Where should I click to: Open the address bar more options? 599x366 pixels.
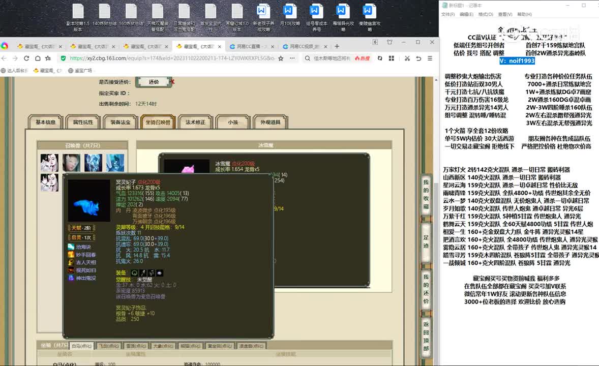pyautogui.click(x=292, y=58)
